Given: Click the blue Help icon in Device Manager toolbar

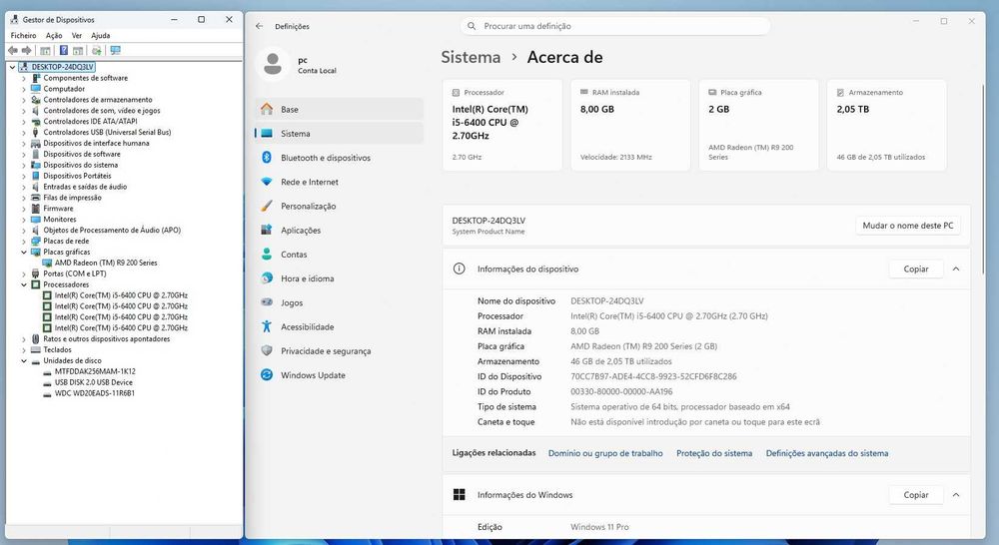Looking at the screenshot, I should (x=64, y=50).
